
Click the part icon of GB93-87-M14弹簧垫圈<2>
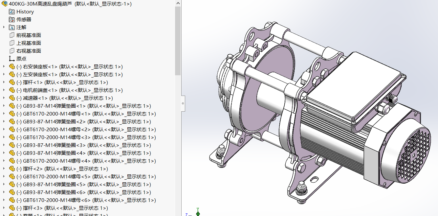click(x=12, y=122)
